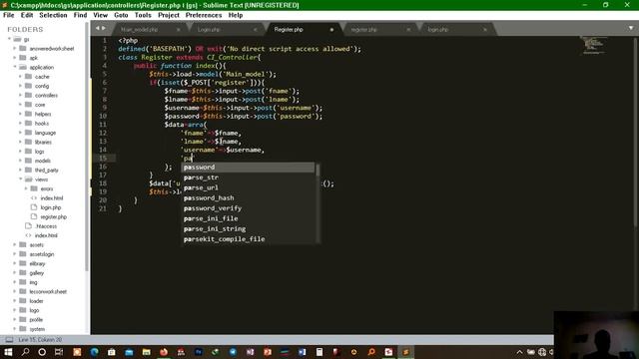The width and height of the screenshot is (639, 359).
Task: Collapse the application folder
Action: coord(15,67)
